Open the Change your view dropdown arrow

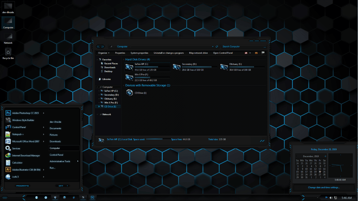[250, 53]
